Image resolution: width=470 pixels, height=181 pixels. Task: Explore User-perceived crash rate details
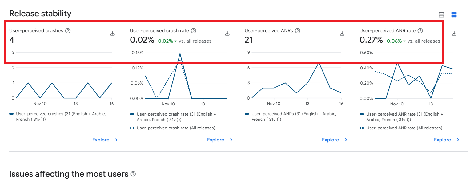tap(220, 140)
